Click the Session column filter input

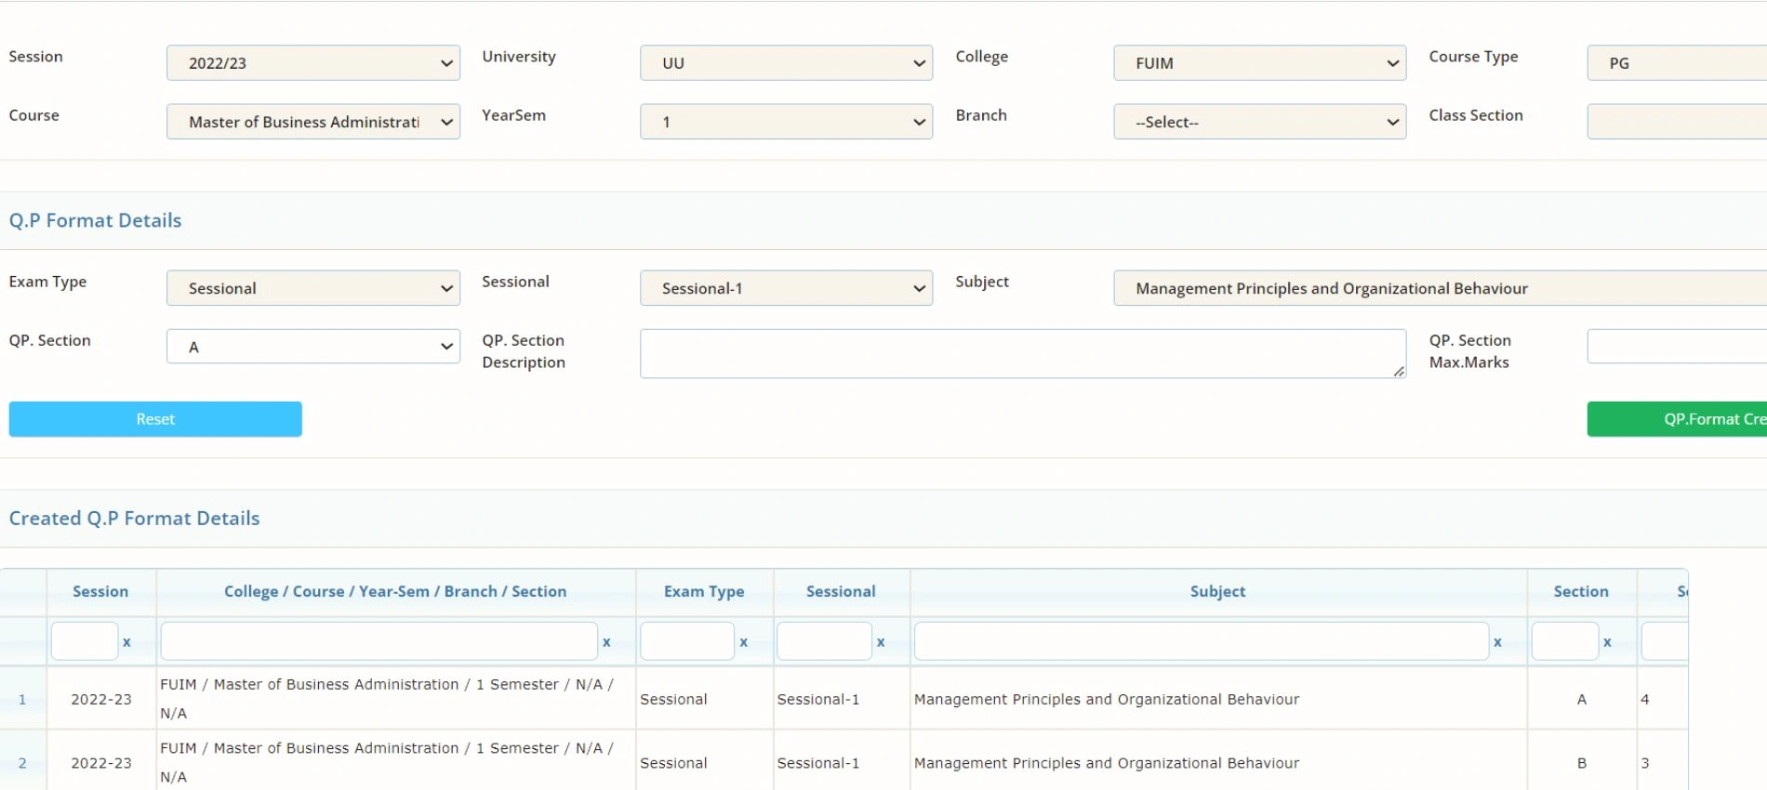(85, 641)
